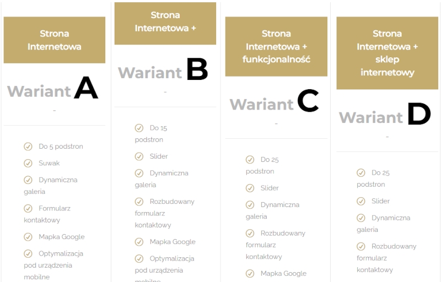This screenshot has height=282, width=441.
Task: Click the "Wariant D" heading
Action: 385,116
